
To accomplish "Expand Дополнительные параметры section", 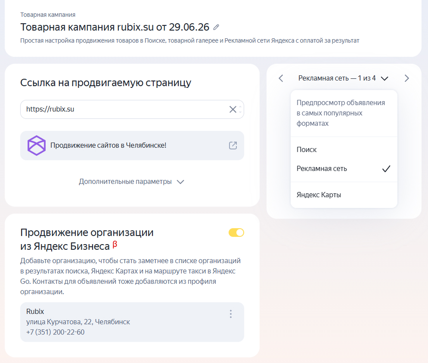I will pyautogui.click(x=132, y=182).
